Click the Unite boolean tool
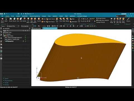Image resolution: width=134 pixels, height=101 pixels. coord(21,20)
